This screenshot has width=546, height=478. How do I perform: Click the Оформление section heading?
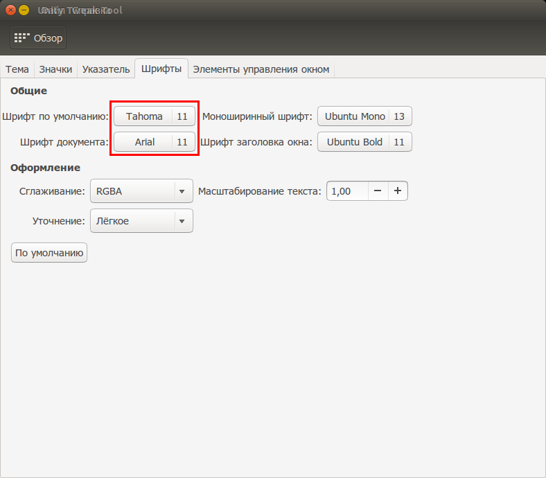tap(45, 168)
